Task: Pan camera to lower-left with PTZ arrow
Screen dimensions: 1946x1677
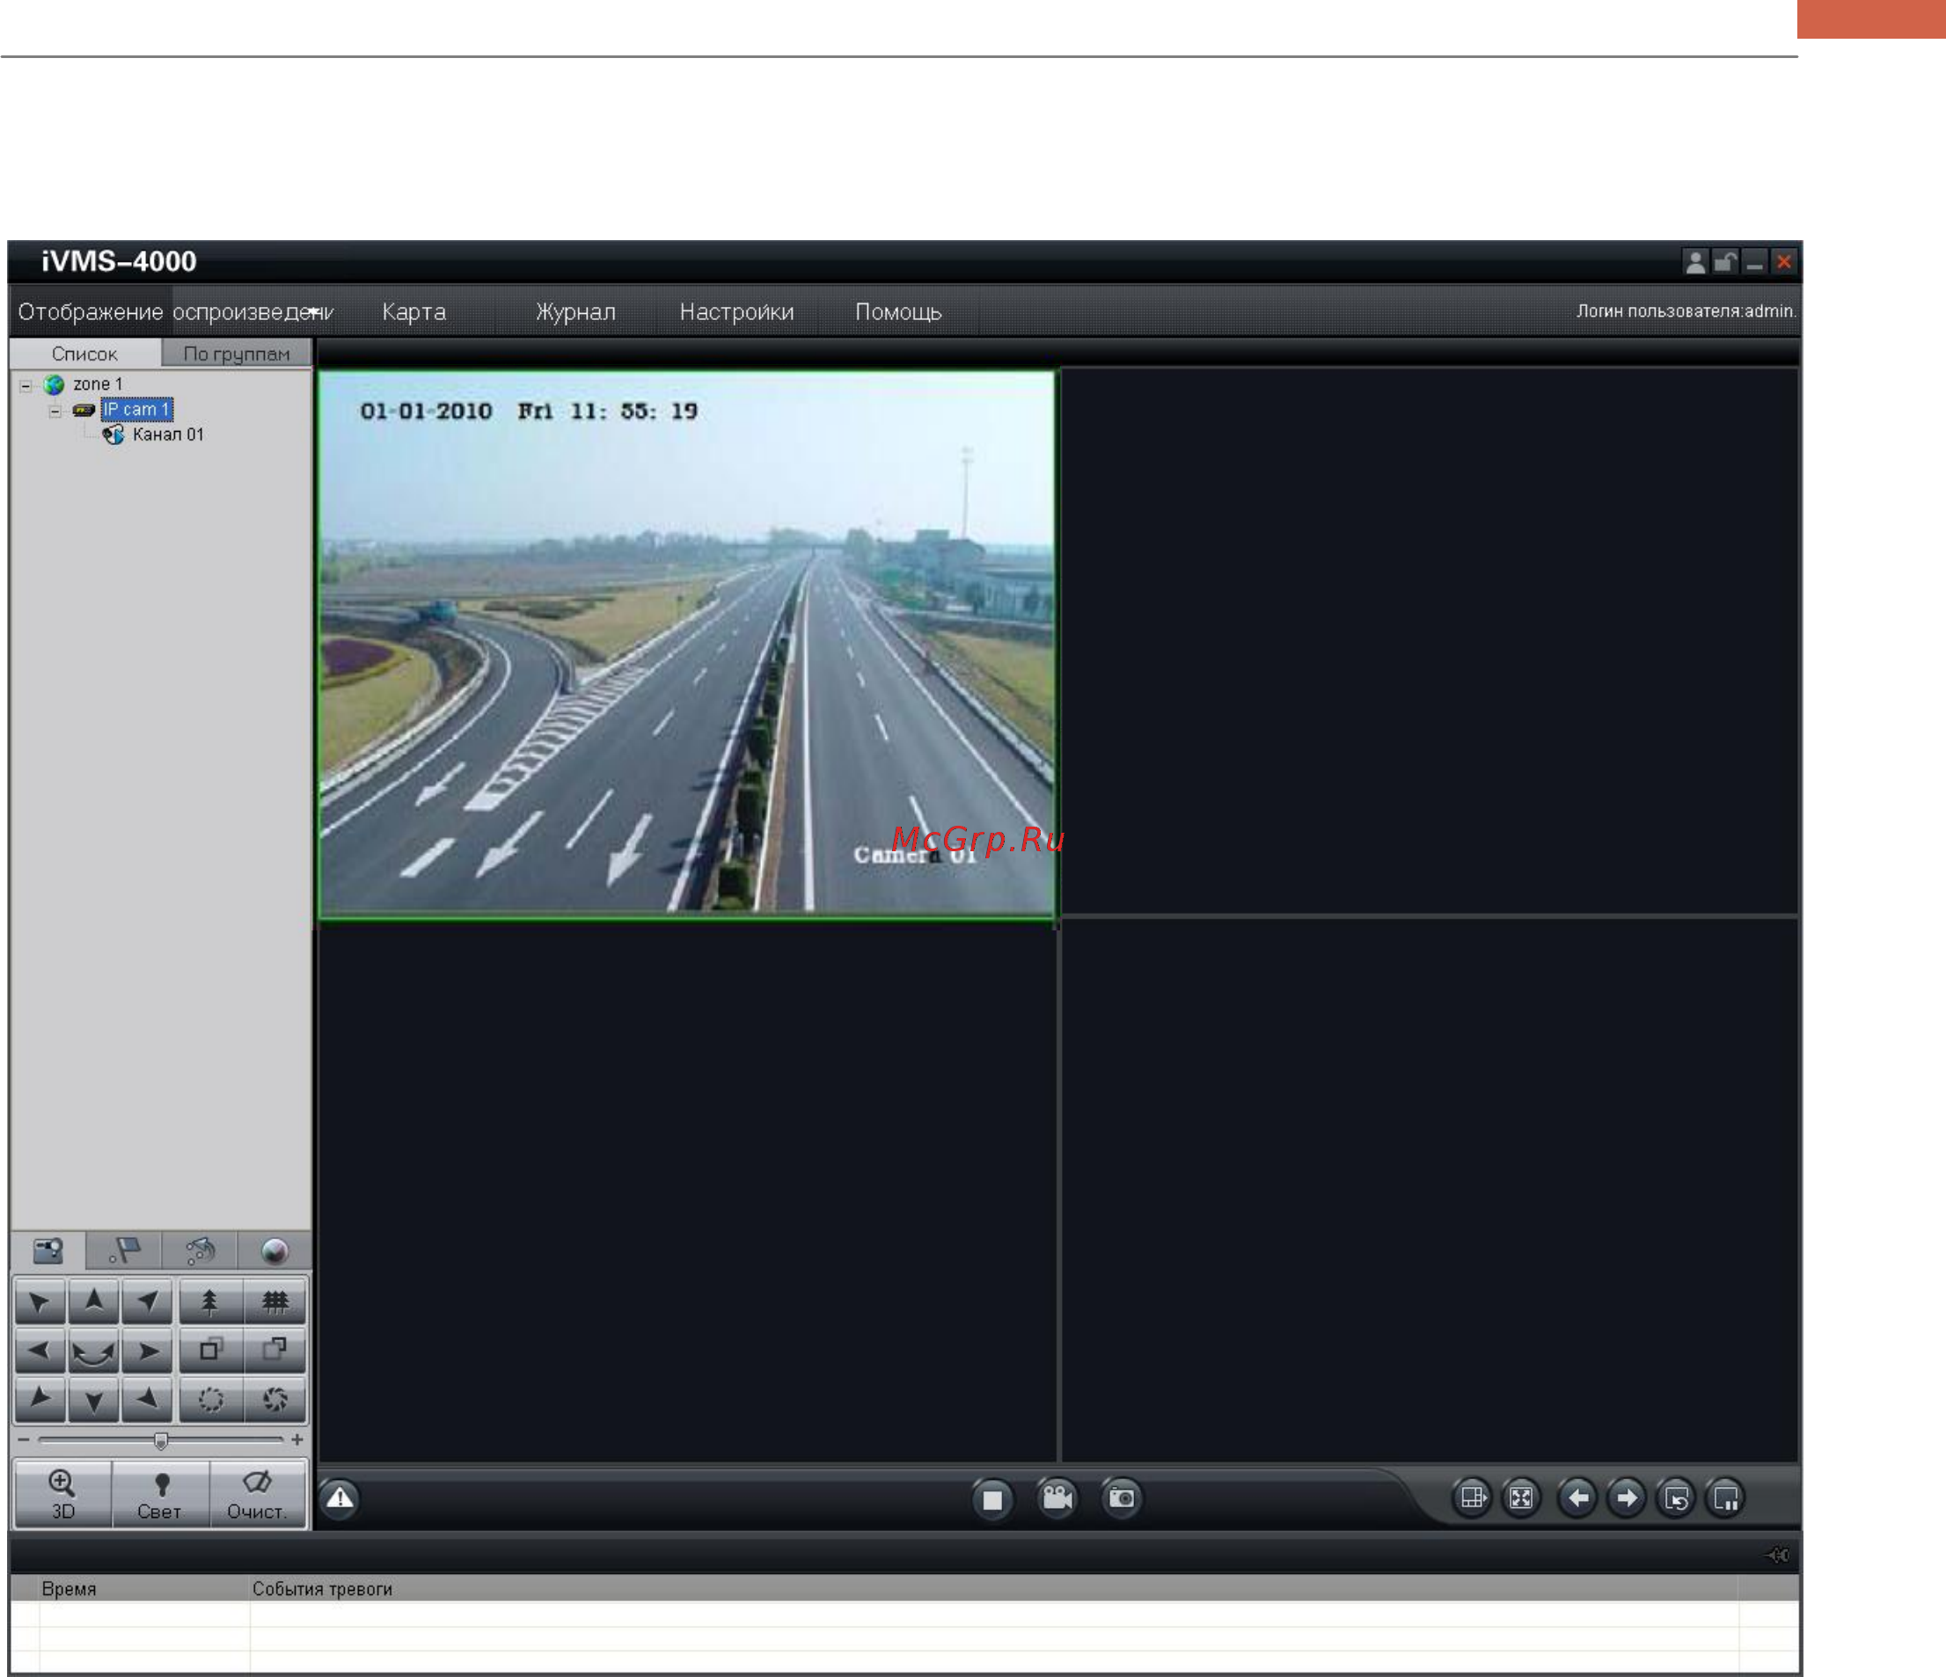Action: pyautogui.click(x=40, y=1399)
